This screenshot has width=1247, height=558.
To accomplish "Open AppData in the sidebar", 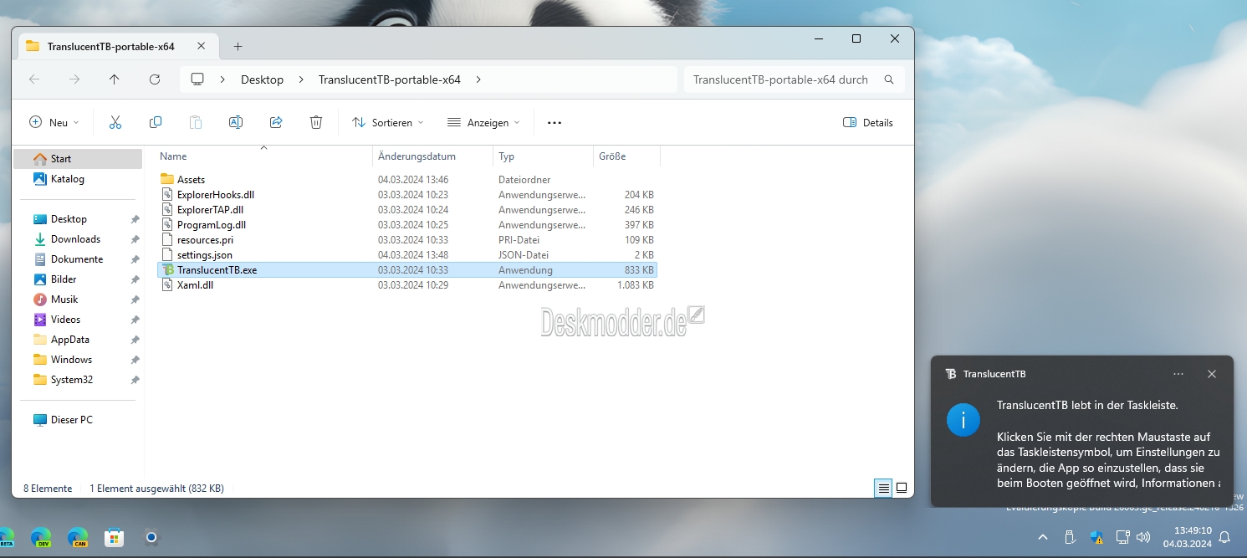I will tap(78, 340).
